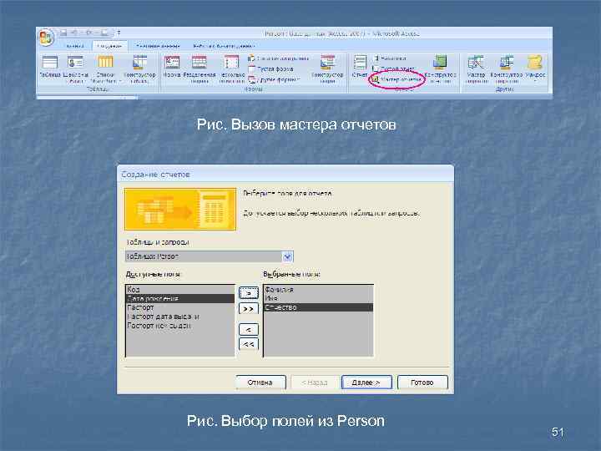The image size is (601, 451).
Task: Add selected field with > button
Action: coord(249,293)
